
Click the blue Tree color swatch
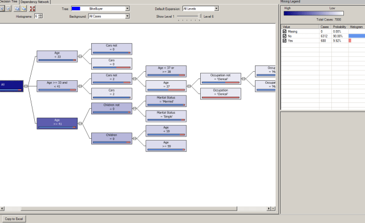point(76,9)
